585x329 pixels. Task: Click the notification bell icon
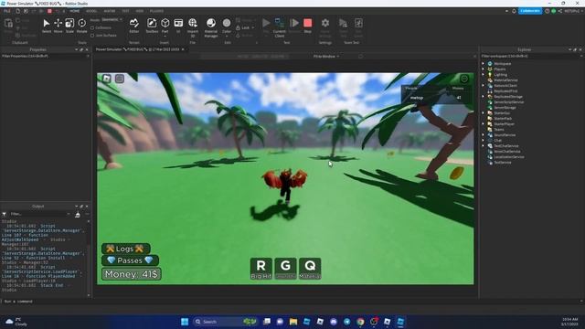pyautogui.click(x=514, y=11)
